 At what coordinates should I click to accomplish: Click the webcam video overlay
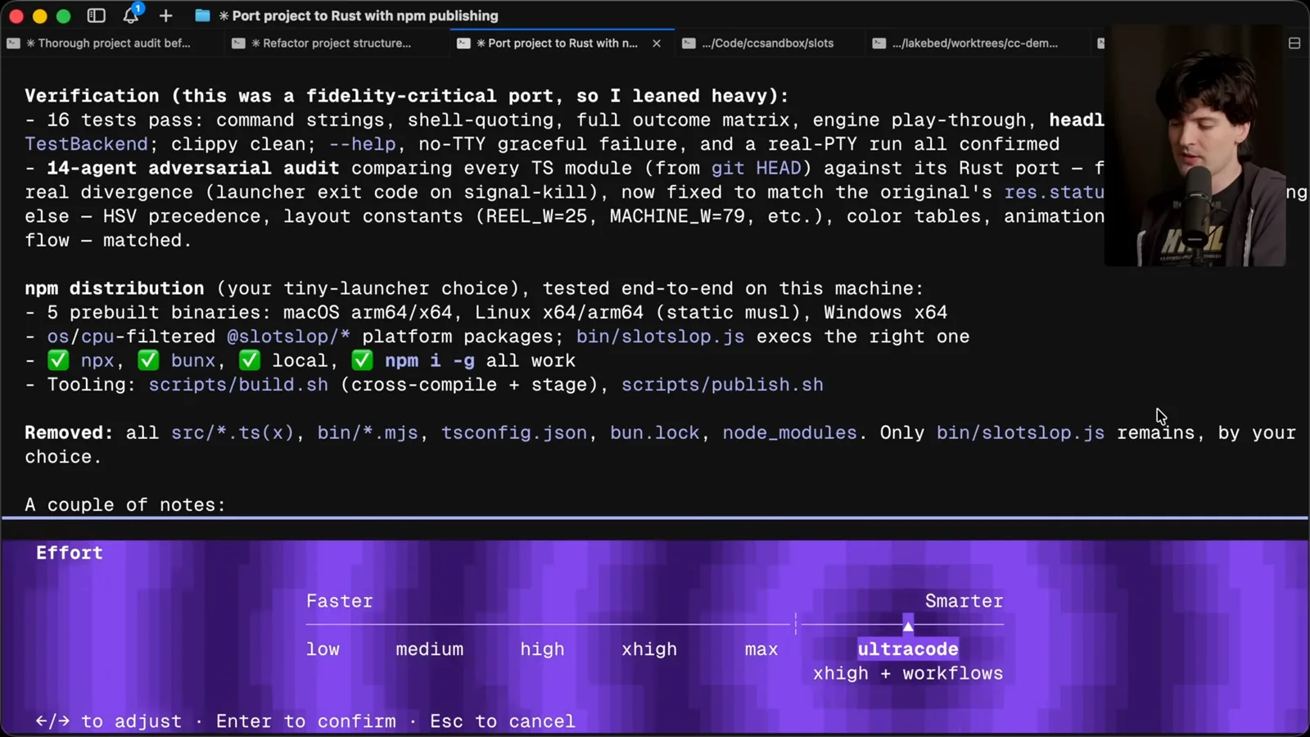click(1195, 146)
